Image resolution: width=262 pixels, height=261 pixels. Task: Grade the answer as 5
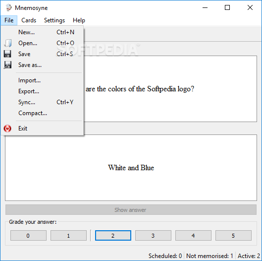[233, 236]
